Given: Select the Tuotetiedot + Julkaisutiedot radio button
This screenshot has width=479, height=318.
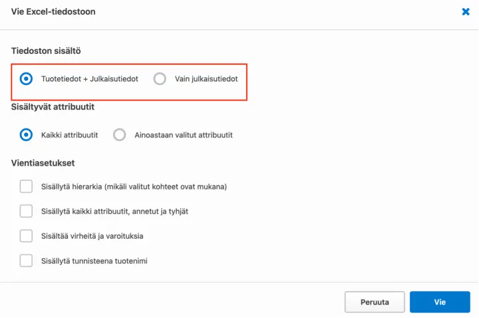Looking at the screenshot, I should [26, 79].
